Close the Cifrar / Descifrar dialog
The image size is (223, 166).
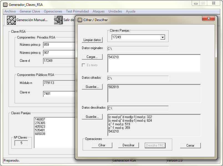coord(208,19)
